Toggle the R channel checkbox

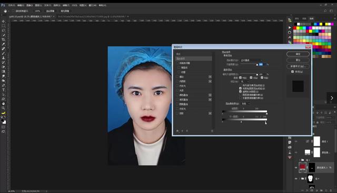click(x=241, y=78)
